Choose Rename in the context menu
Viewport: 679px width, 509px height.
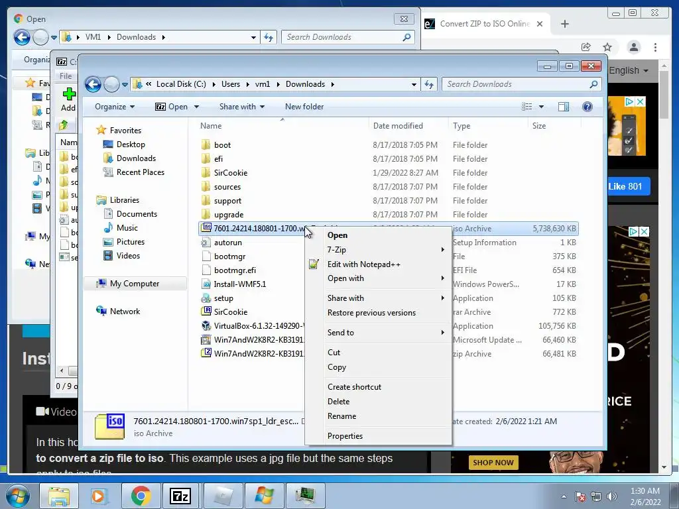(x=386, y=416)
